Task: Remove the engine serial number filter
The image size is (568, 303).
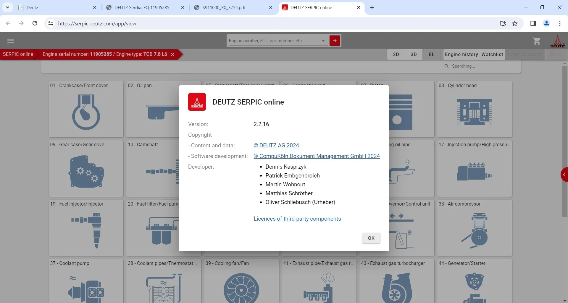Action: tap(172, 55)
